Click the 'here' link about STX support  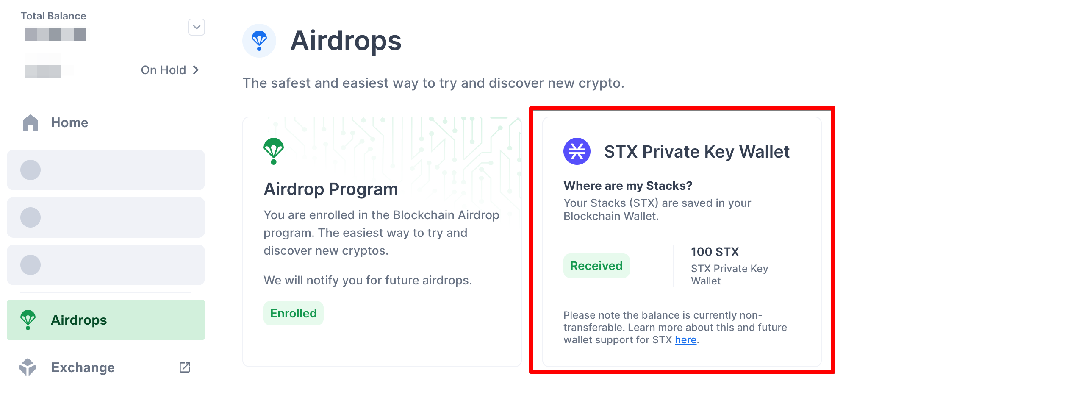point(685,340)
